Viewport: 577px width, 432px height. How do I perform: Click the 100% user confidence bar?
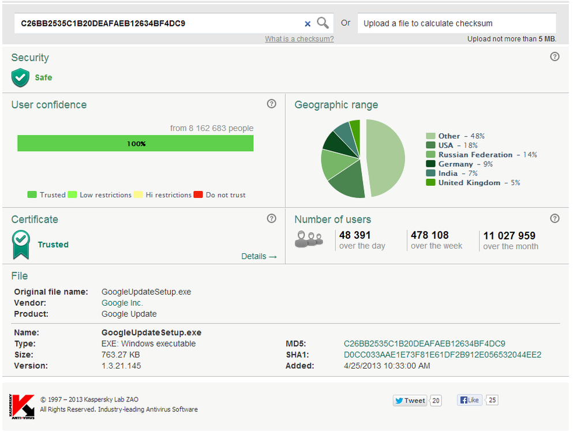(x=136, y=143)
